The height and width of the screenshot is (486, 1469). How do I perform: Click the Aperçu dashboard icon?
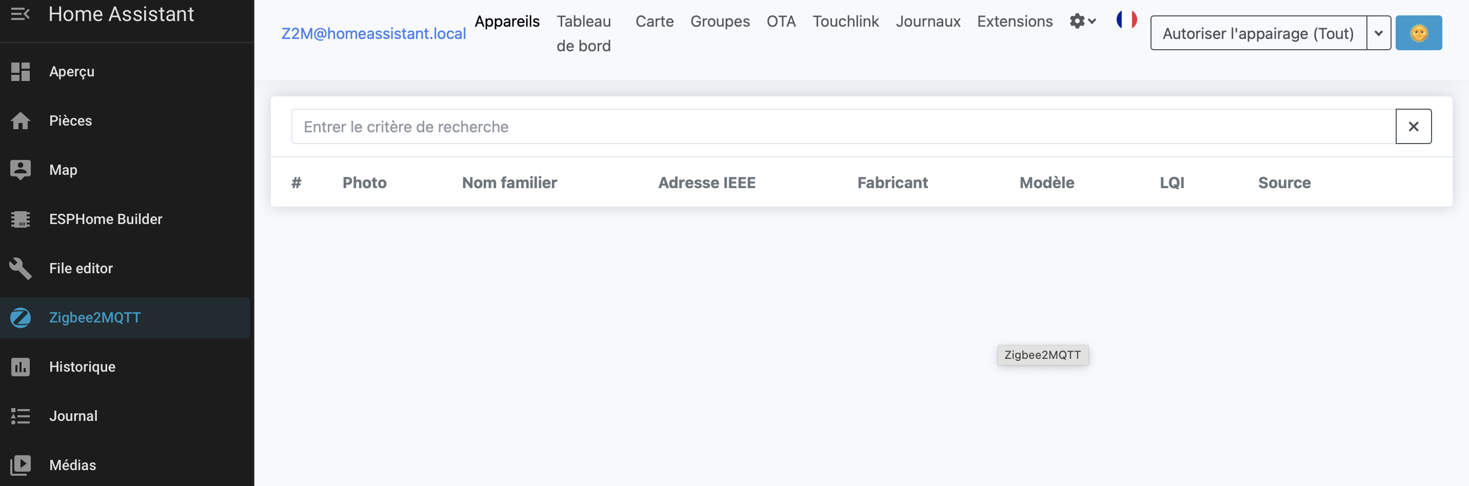(21, 72)
